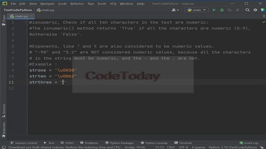
Task: Open the Run tool window
Action: (49, 143)
